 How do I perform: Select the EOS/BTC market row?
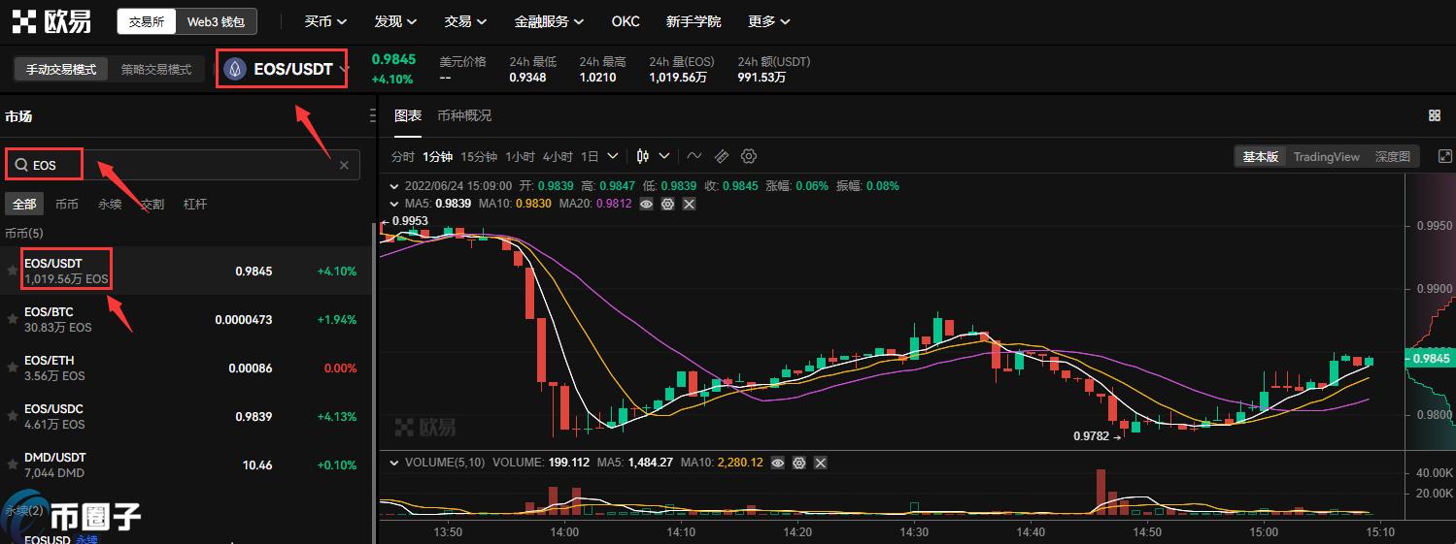(x=186, y=319)
